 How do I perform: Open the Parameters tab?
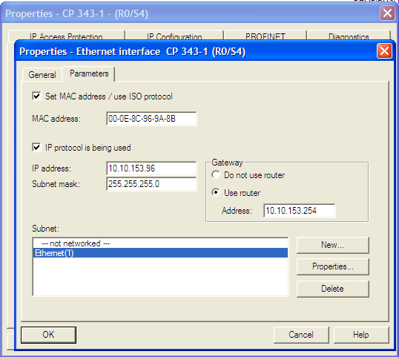point(89,73)
